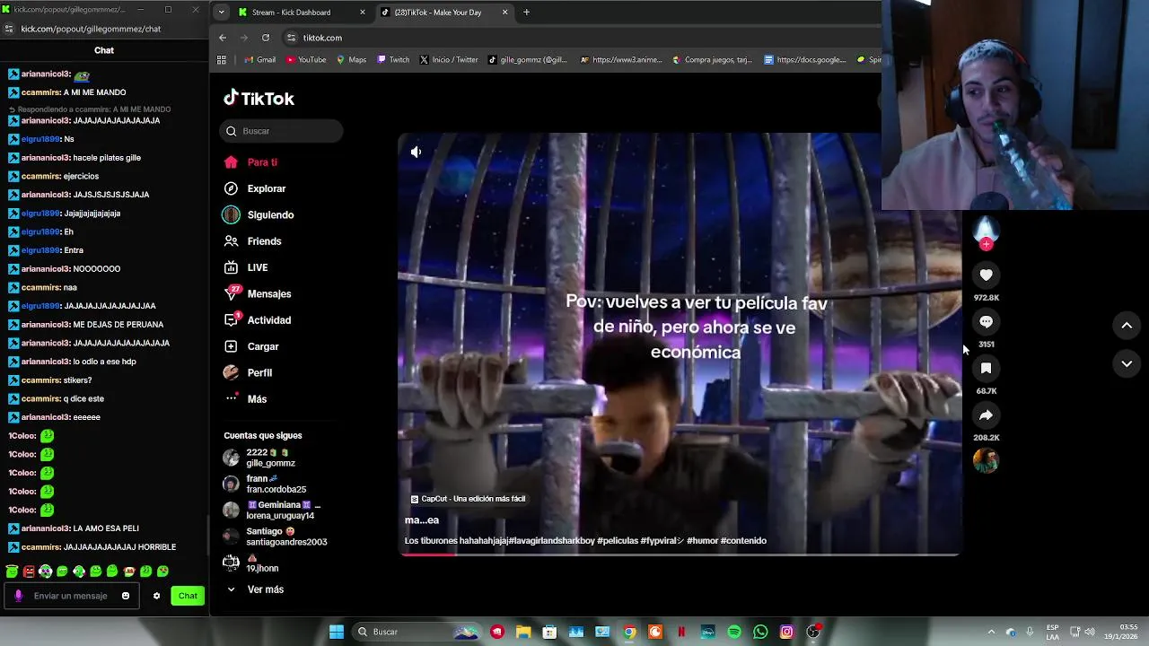
Task: Click the Kick chat send Chat button
Action: 188,596
